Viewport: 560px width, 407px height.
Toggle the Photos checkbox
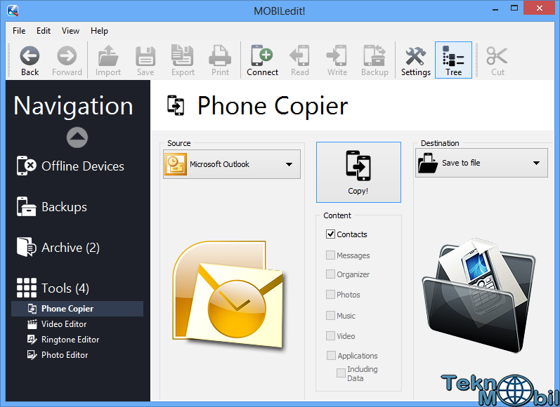click(x=330, y=294)
